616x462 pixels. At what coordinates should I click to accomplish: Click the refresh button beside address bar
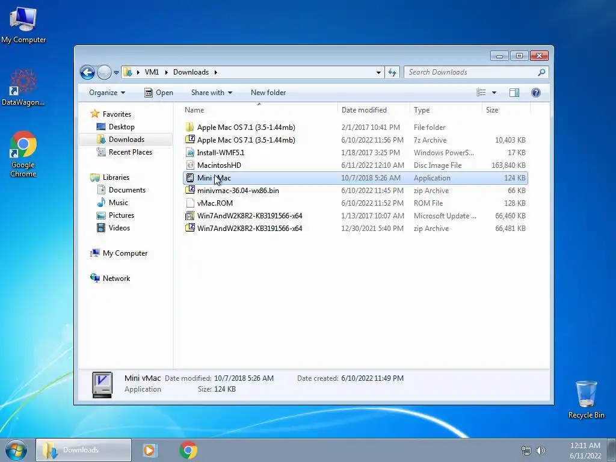click(x=392, y=72)
